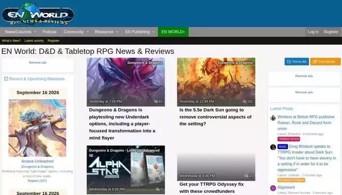Click the WotC prefix label
Image resolution: width=342 pixels, height=195 pixels.
283,147
